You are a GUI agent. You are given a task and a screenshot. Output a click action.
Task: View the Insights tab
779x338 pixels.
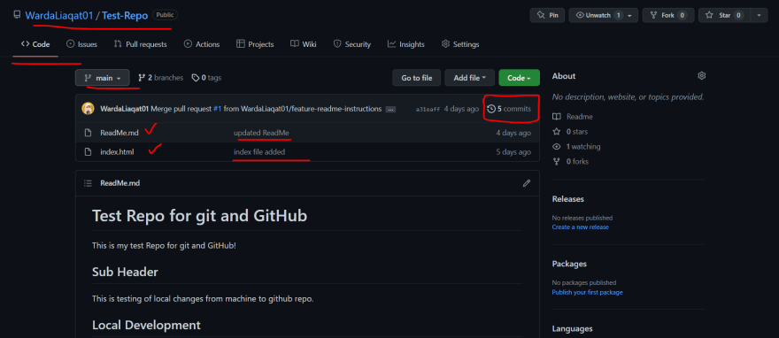point(406,44)
